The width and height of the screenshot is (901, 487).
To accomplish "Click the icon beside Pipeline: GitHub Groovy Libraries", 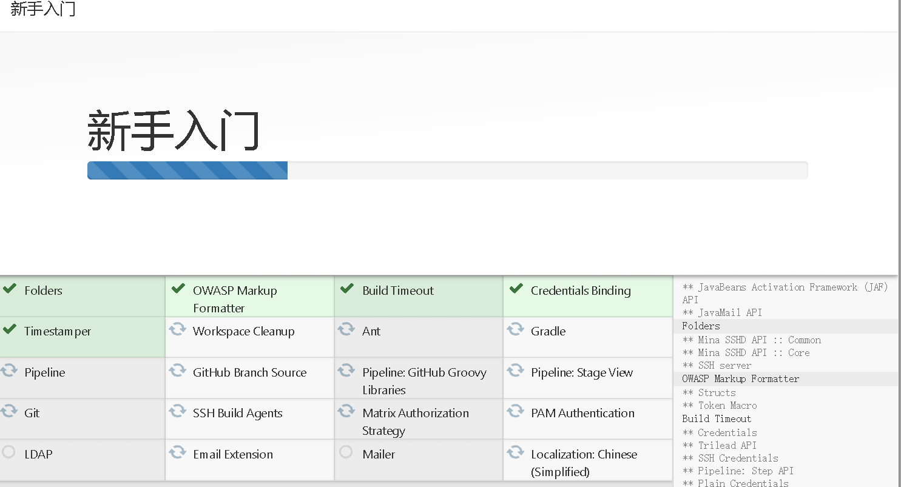I will pos(346,371).
